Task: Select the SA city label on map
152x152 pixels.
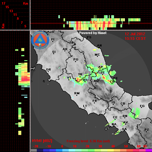Action: coord(124,129)
